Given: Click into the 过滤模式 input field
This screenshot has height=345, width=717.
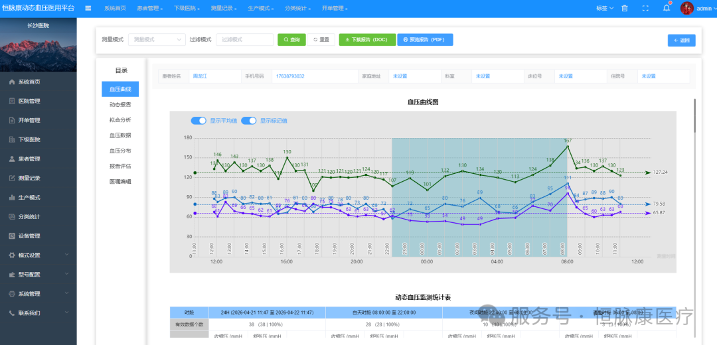Looking at the screenshot, I should click(x=244, y=40).
